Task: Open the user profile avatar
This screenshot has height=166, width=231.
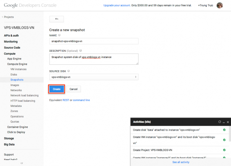Action: tap(219, 6)
